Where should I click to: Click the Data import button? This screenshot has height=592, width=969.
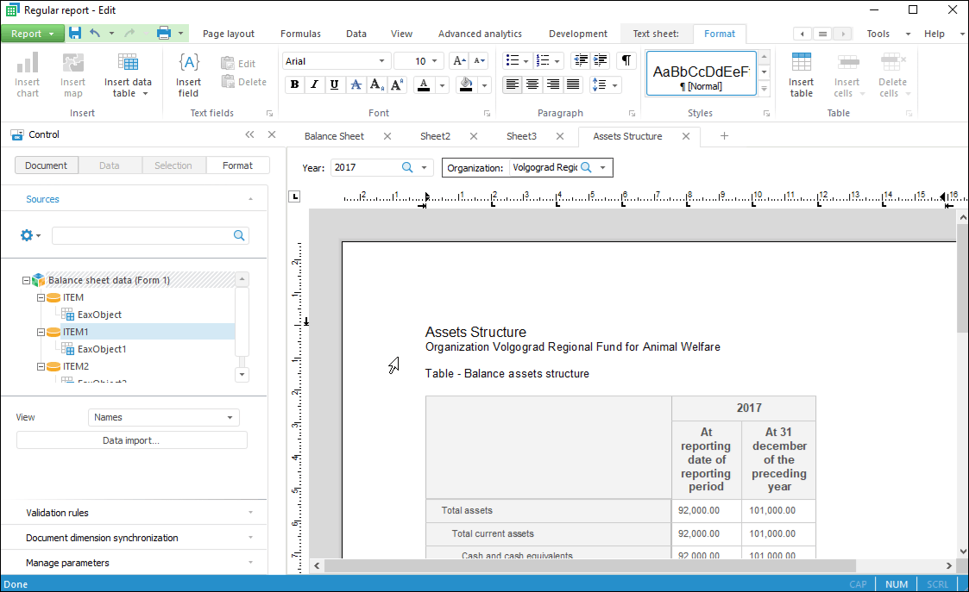(x=131, y=440)
